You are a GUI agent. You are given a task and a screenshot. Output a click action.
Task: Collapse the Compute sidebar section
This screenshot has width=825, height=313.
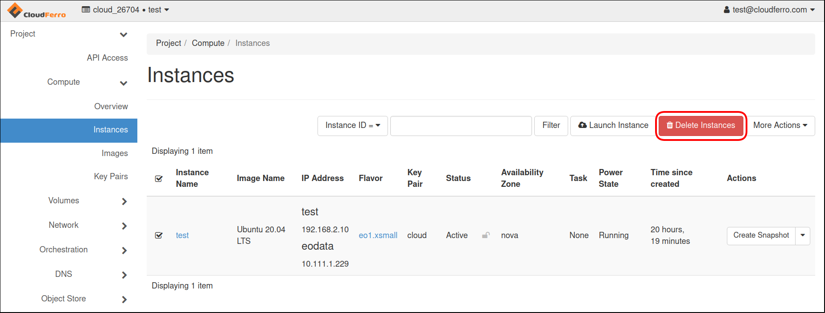point(124,83)
